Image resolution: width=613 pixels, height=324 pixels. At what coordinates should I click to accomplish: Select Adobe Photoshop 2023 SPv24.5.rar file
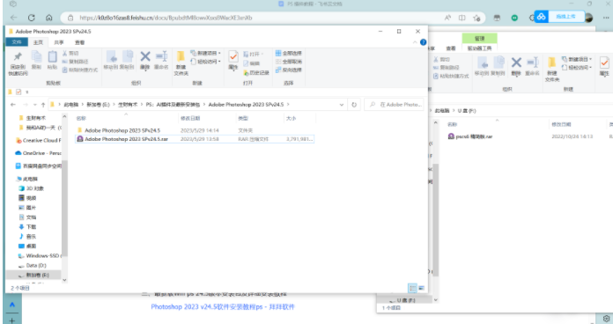pos(195,139)
